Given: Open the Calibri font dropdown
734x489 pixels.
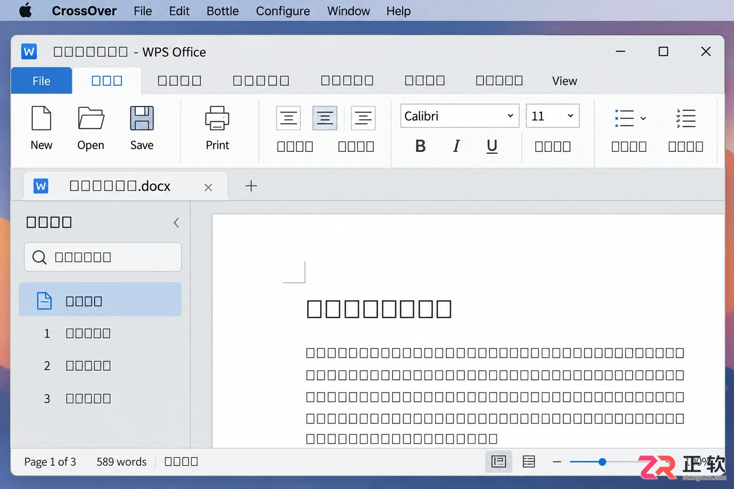Looking at the screenshot, I should [460, 116].
